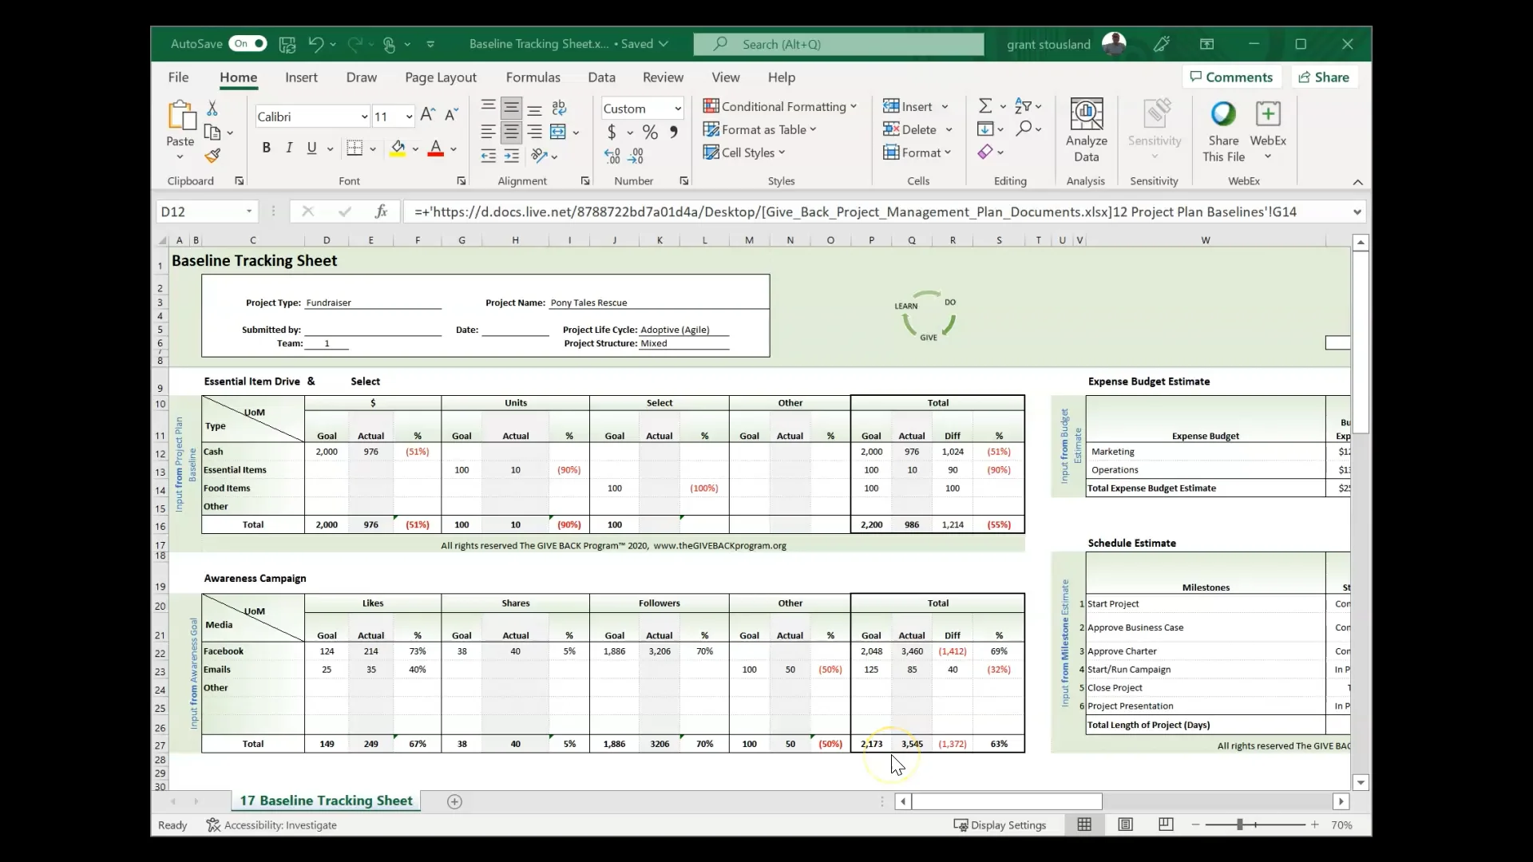Screen dimensions: 1533x862
Task: Click the Insert Function fx icon
Action: 382,212
